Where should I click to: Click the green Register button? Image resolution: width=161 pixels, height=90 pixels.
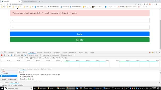[x=80, y=40]
